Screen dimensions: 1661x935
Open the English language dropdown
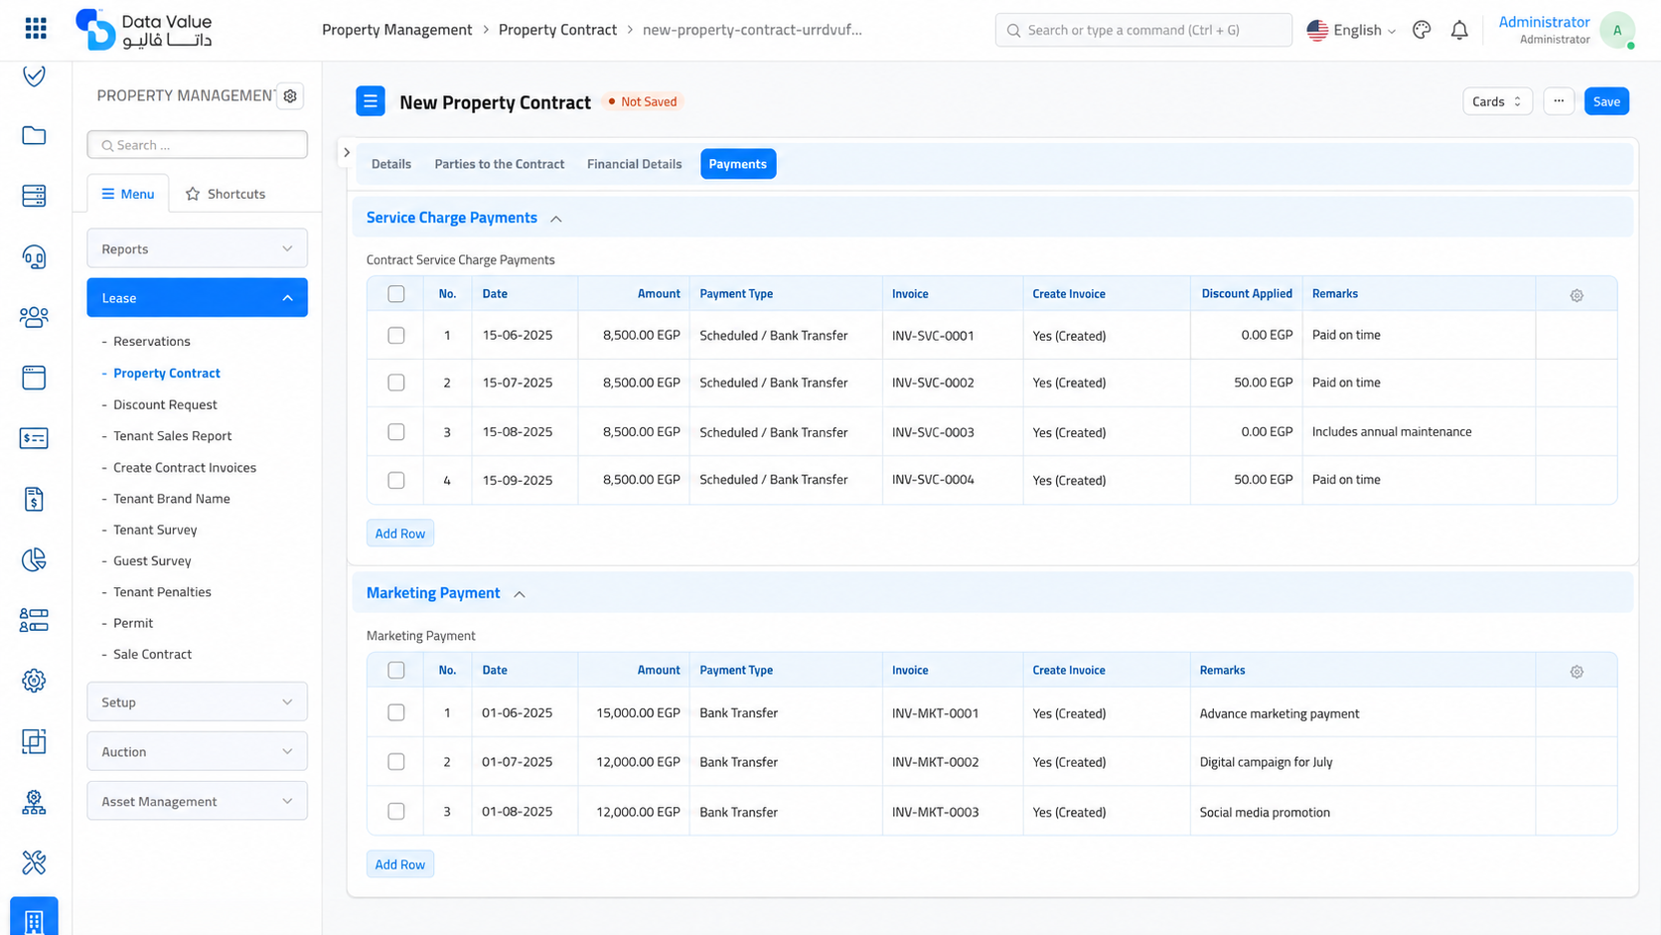[x=1351, y=30]
